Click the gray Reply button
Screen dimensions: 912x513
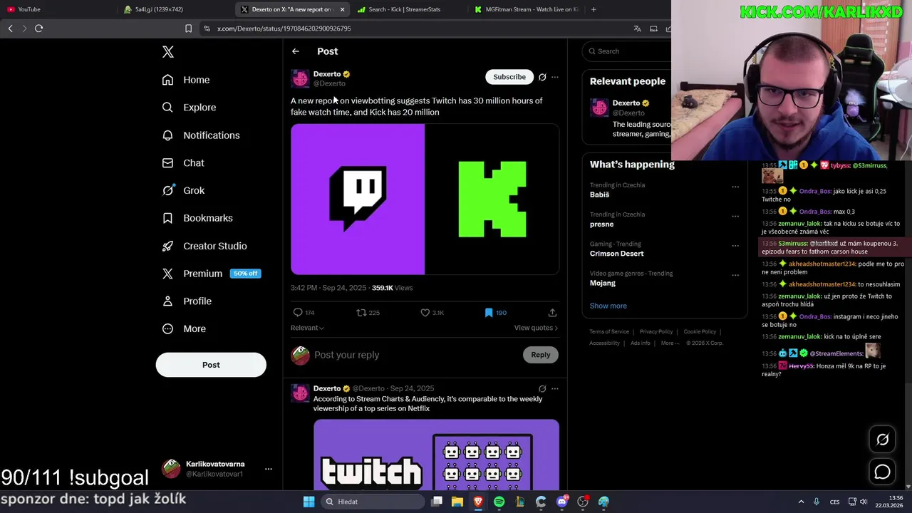(541, 355)
